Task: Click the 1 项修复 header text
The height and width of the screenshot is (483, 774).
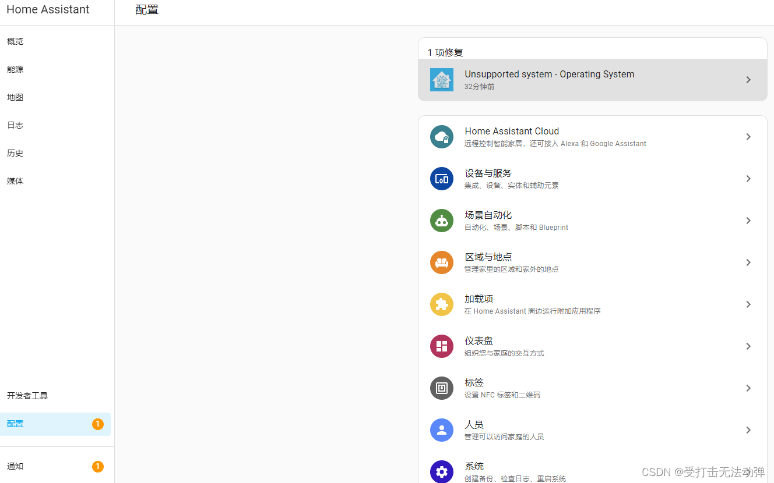Action: click(x=445, y=52)
